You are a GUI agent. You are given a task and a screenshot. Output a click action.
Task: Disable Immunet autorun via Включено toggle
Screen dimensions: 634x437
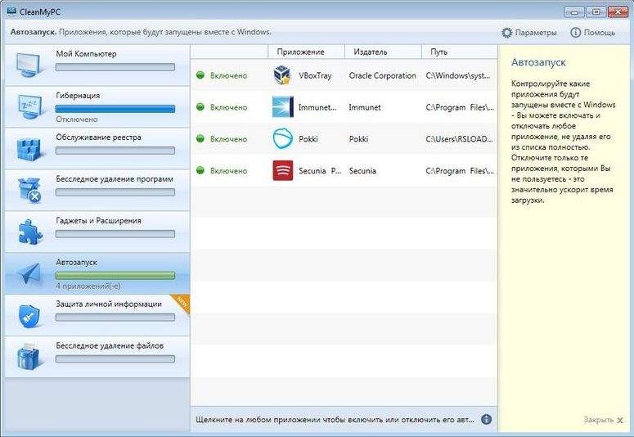pos(222,107)
